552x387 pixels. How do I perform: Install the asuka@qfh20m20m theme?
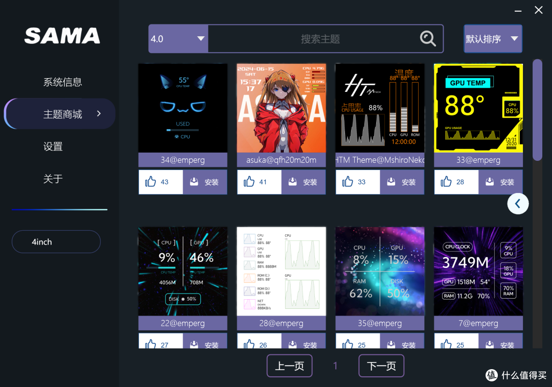pyautogui.click(x=304, y=182)
